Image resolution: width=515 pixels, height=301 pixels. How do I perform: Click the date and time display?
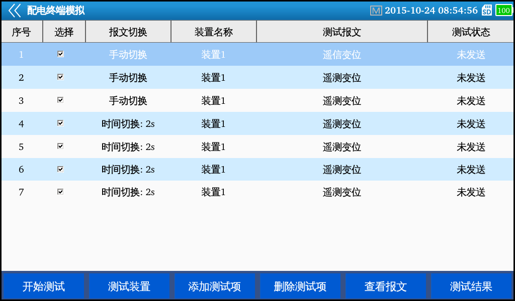431,11
